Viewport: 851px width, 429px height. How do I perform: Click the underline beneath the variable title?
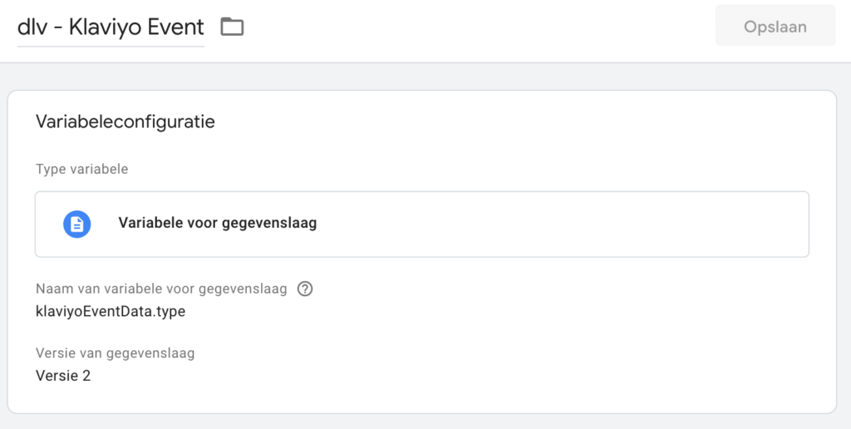(111, 46)
